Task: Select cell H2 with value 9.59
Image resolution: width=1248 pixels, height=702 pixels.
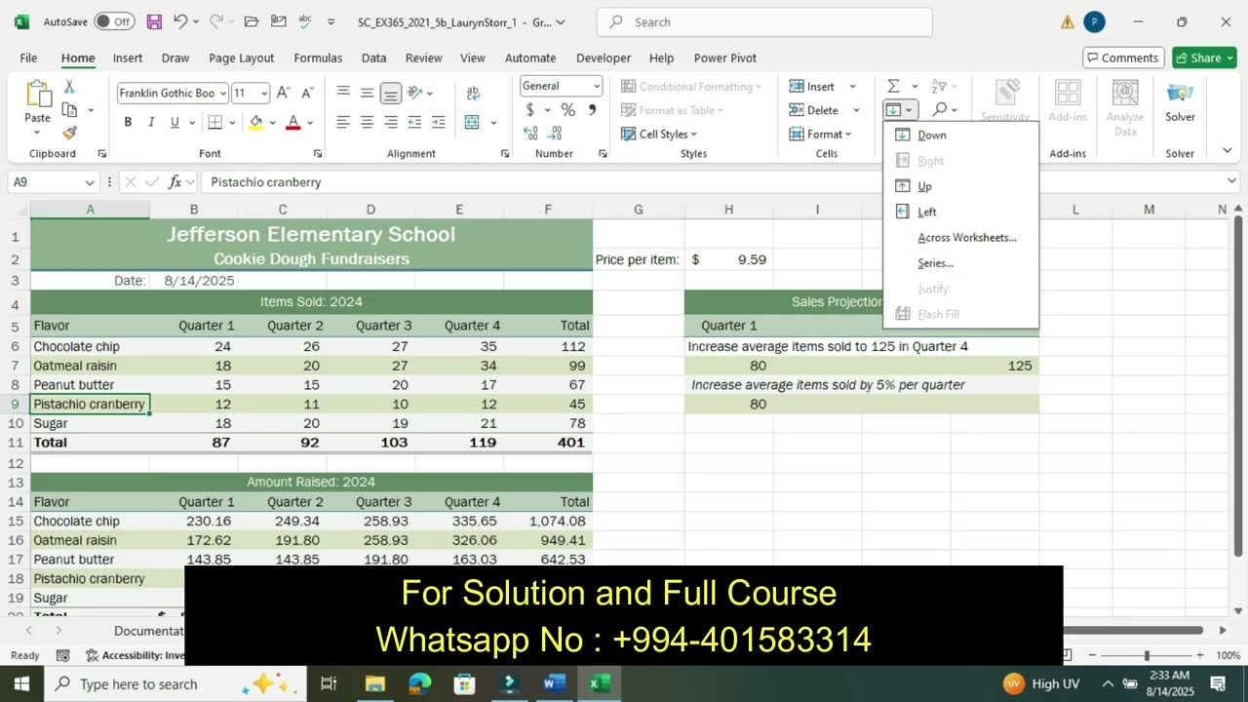Action: (x=728, y=259)
